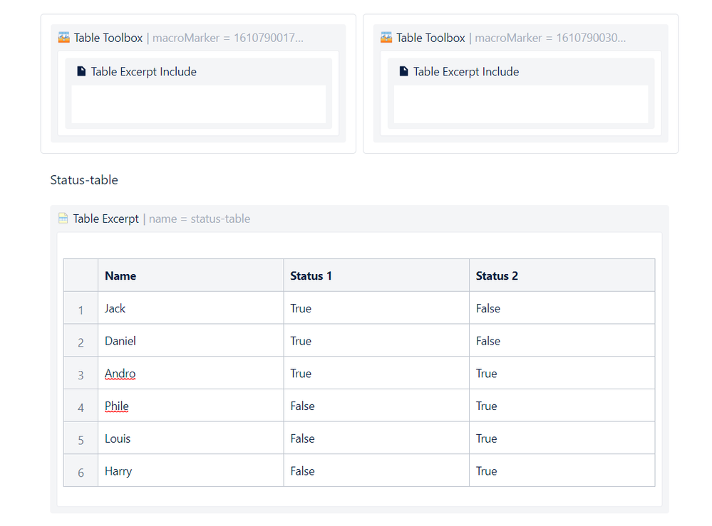Click Louis's Status 1 False cell

pos(376,438)
